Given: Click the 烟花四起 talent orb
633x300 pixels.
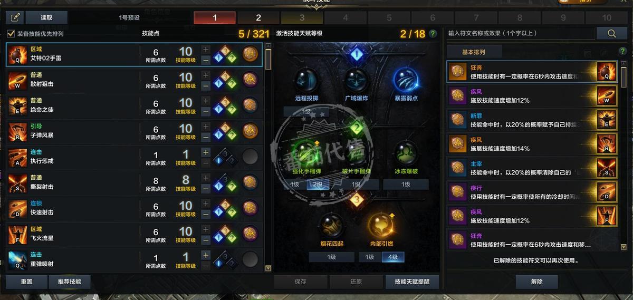Looking at the screenshot, I should (331, 225).
